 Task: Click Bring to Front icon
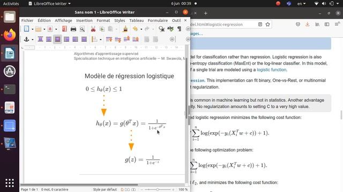tap(109, 39)
